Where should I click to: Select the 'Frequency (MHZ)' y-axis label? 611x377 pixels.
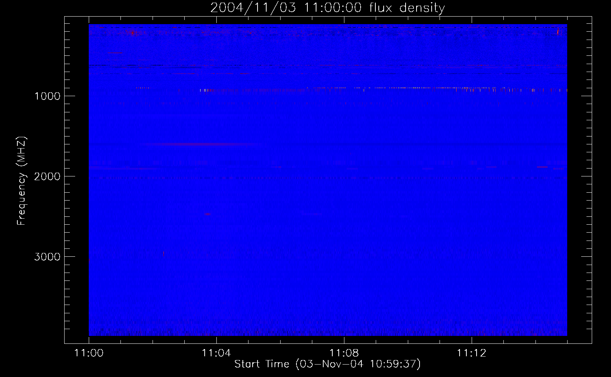tap(22, 181)
